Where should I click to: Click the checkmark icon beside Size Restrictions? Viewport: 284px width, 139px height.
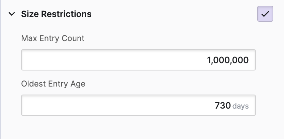[265, 14]
